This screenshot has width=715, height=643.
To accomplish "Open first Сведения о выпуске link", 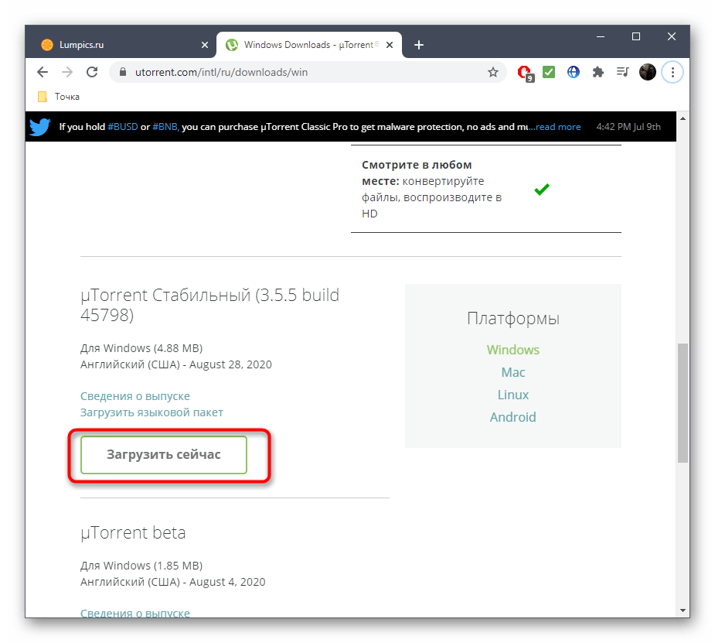I will tap(135, 396).
